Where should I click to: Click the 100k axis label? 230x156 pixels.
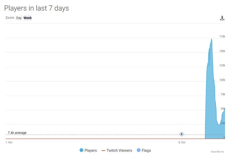[222, 80]
